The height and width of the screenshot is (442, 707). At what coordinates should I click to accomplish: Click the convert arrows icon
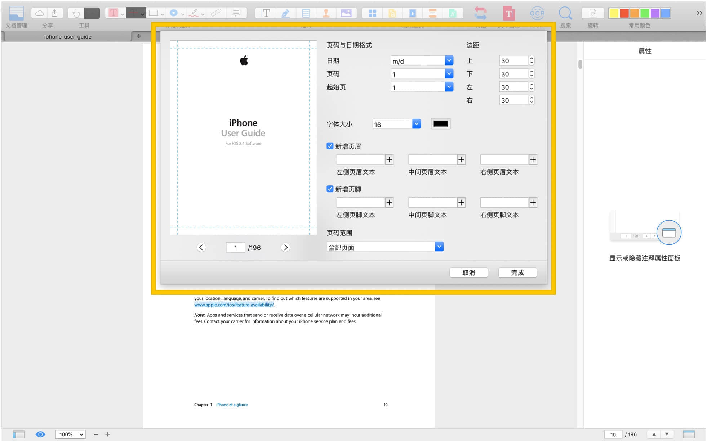(480, 13)
